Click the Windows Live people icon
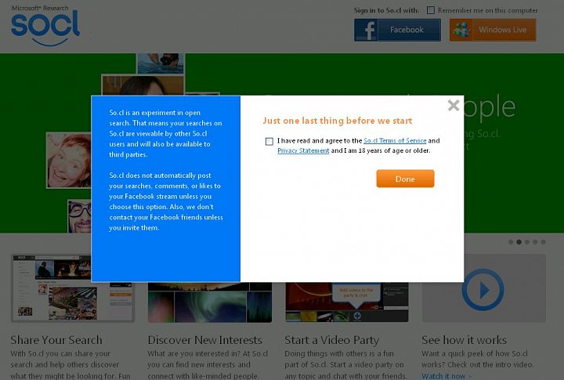The width and height of the screenshot is (564, 380). 461,30
